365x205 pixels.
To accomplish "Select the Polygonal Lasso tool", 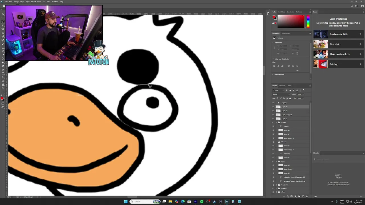I will (3, 21).
